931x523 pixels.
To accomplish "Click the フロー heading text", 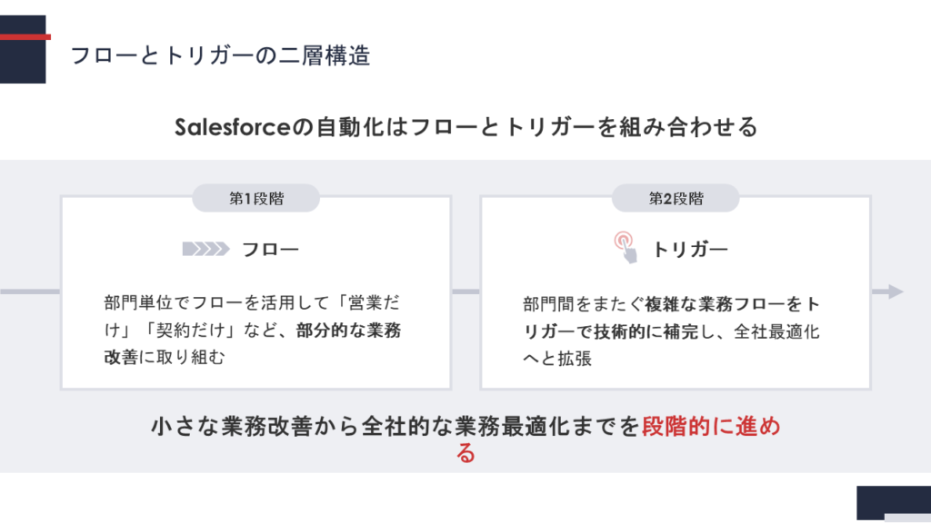I will click(270, 249).
